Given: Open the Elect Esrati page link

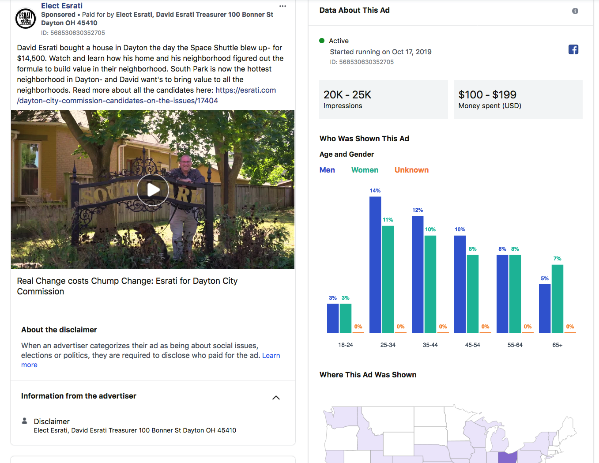Looking at the screenshot, I should (62, 6).
